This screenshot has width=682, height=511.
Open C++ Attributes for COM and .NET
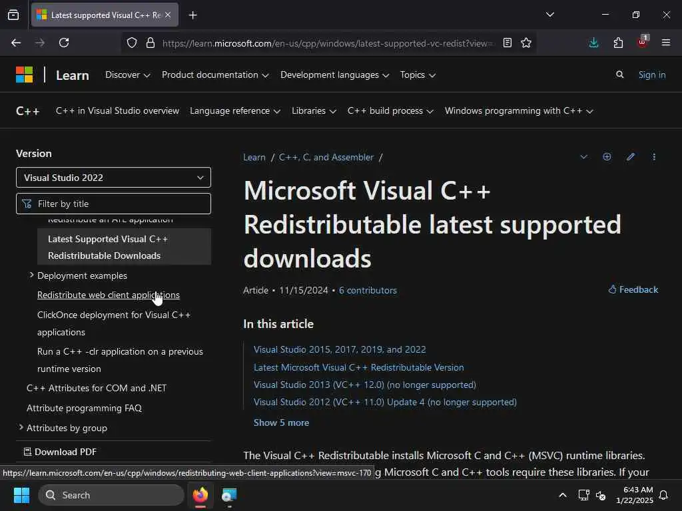[97, 388]
